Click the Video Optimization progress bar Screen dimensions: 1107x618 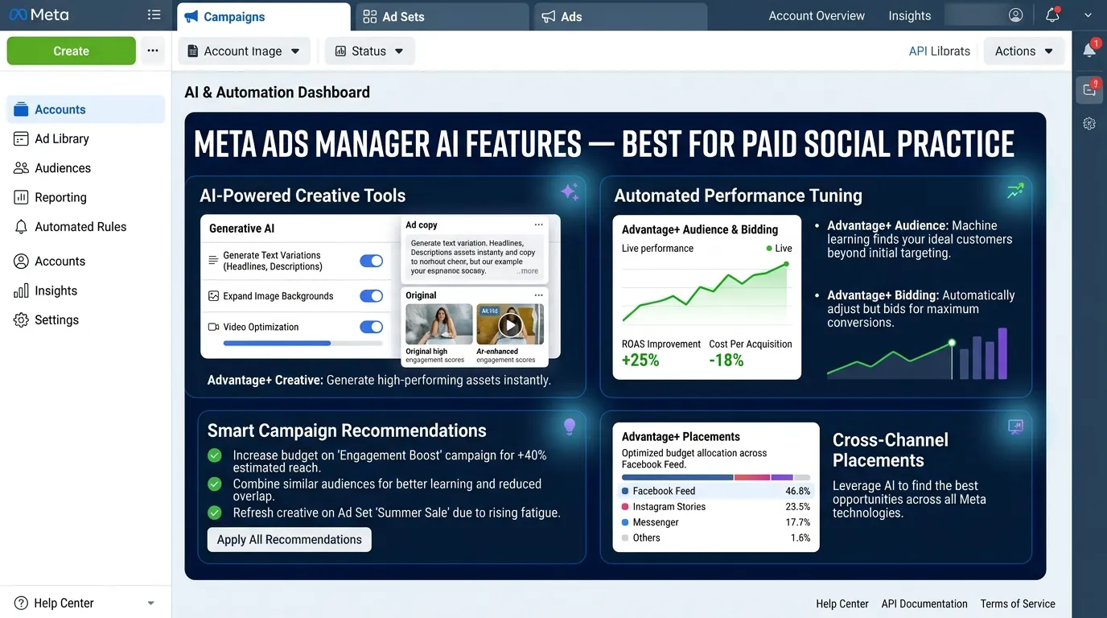click(302, 344)
